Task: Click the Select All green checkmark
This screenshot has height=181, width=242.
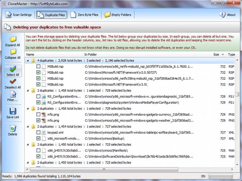Action: pyautogui.click(x=13, y=69)
